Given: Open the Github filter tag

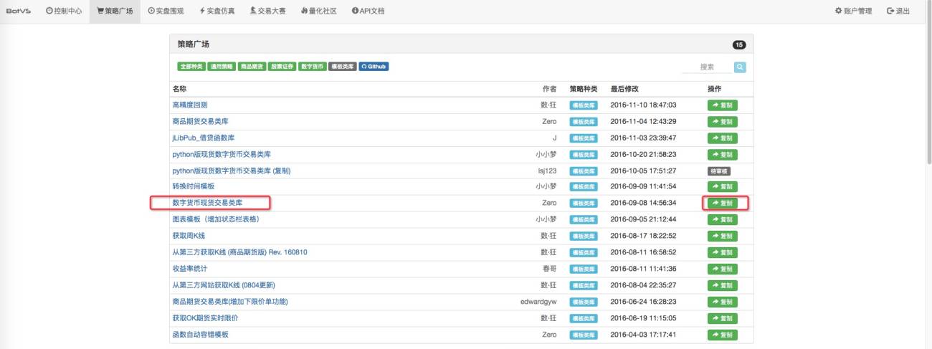Looking at the screenshot, I should [374, 67].
